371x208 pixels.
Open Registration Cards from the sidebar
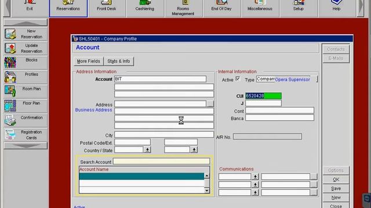pos(26,135)
